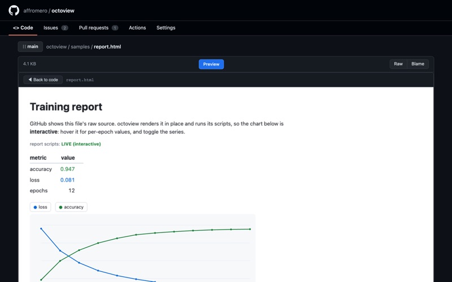Image resolution: width=452 pixels, height=282 pixels.
Task: Click the Back to code button
Action: coord(43,80)
